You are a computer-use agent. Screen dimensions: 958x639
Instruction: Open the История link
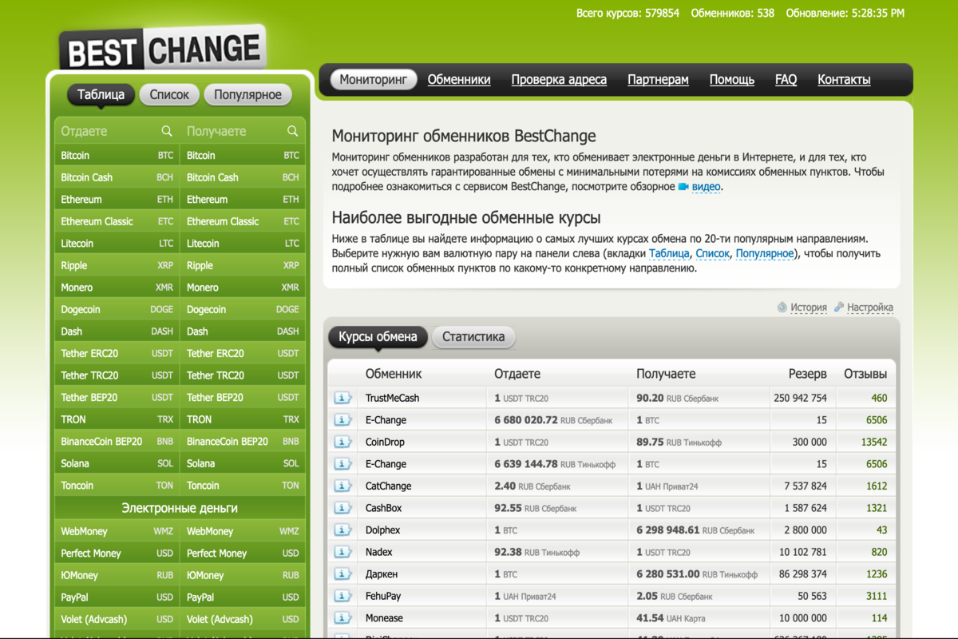pyautogui.click(x=808, y=307)
